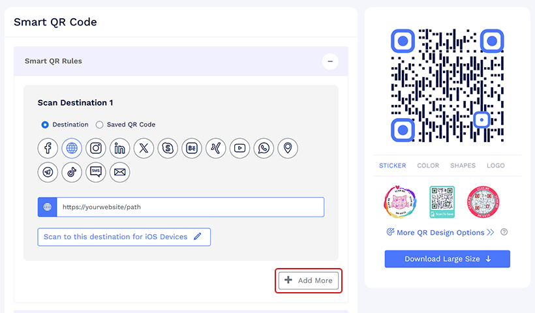Select the YouTube destination icon
Screen dimensions: 535x313
point(240,148)
